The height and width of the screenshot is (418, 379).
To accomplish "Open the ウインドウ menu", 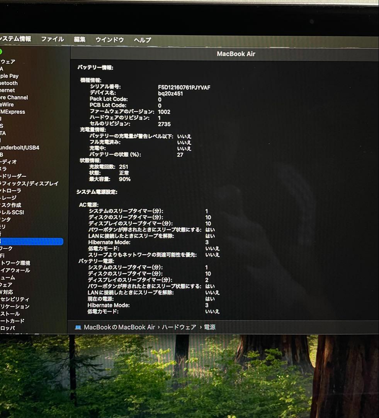I will click(110, 40).
